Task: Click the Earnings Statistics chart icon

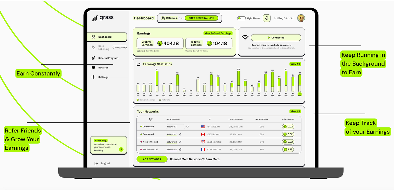Action: click(x=138, y=64)
